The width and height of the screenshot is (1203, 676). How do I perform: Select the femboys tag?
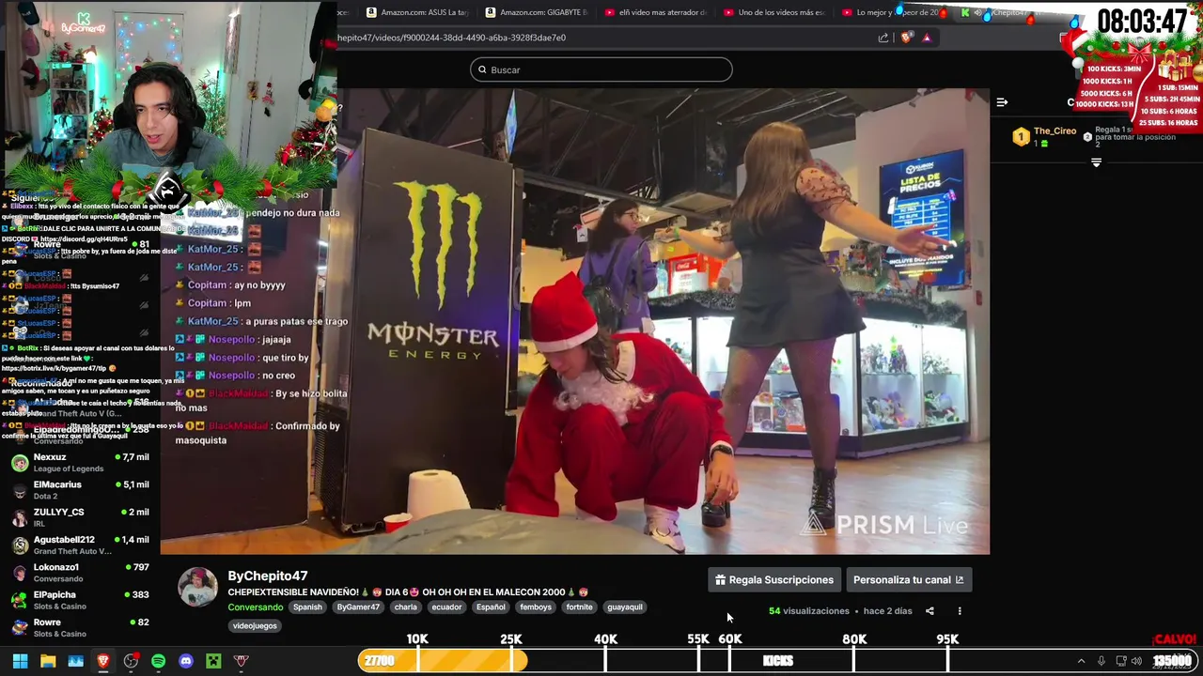click(x=536, y=607)
